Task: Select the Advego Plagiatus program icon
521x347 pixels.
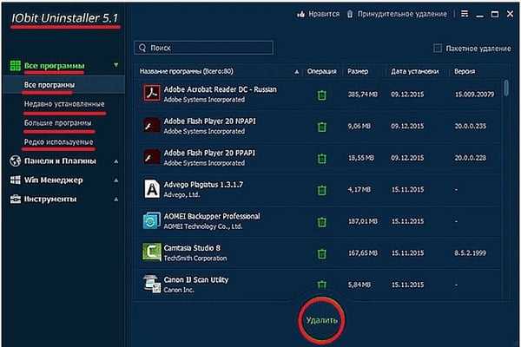Action: pos(152,188)
